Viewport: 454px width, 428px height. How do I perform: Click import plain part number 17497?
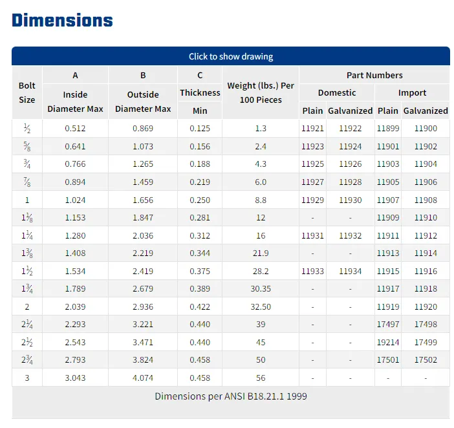tap(388, 325)
